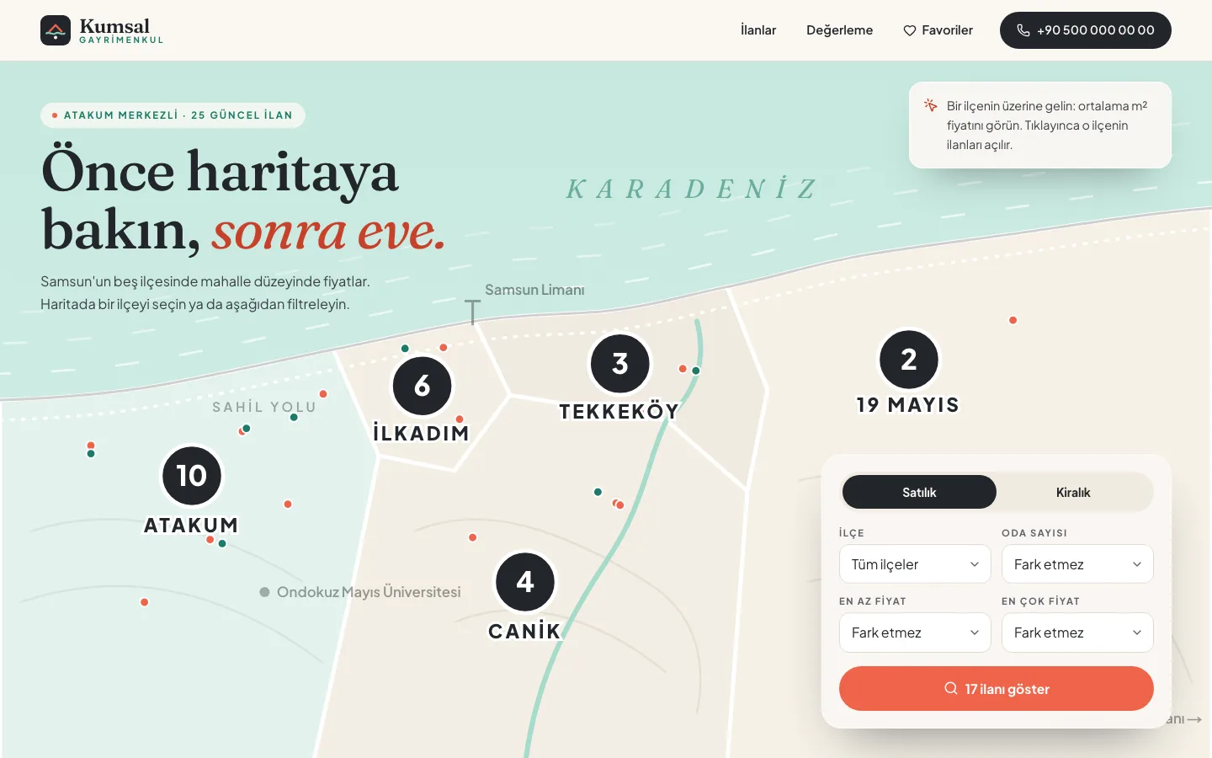Open the İlçe dropdown showing Tüm ilçeler
1212x758 pixels.
pos(915,564)
